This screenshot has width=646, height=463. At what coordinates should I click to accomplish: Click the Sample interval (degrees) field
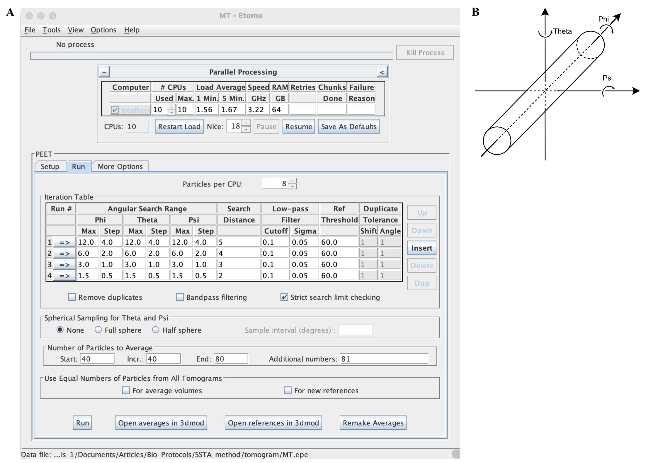[355, 330]
